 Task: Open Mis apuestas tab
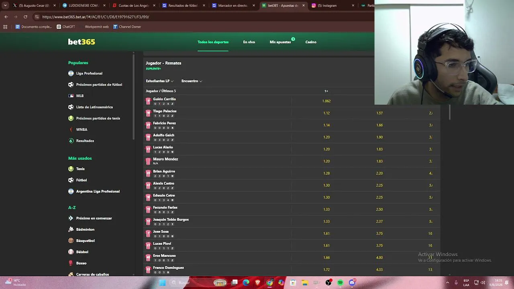point(280,42)
